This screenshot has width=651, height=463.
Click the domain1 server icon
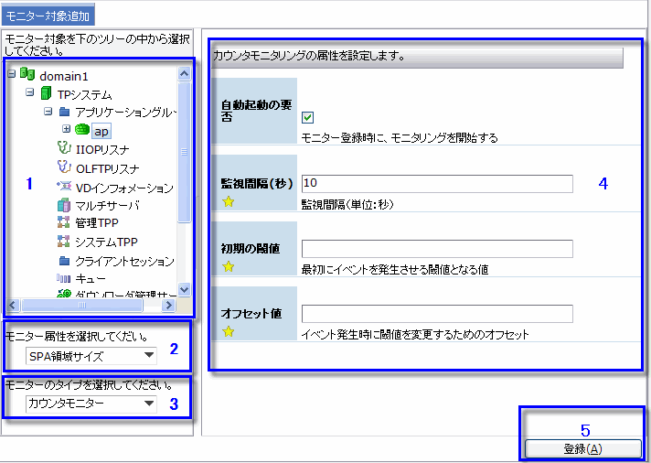point(27,75)
